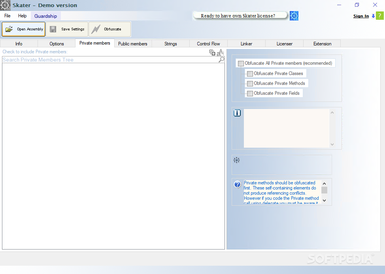Image resolution: width=385 pixels, height=274 pixels.
Task: Click the expand-all tree icon above search box
Action: pos(212,53)
